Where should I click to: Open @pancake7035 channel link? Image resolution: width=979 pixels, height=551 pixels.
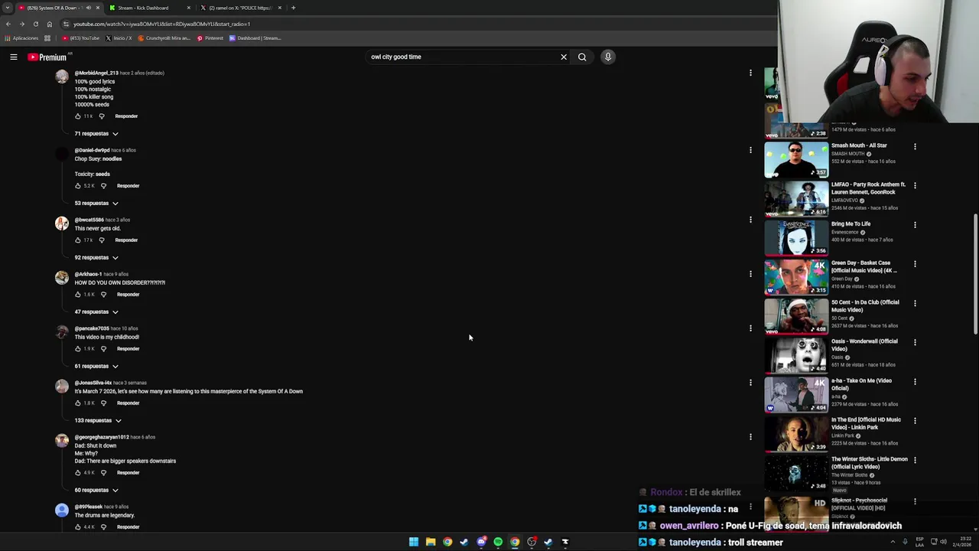pos(92,328)
